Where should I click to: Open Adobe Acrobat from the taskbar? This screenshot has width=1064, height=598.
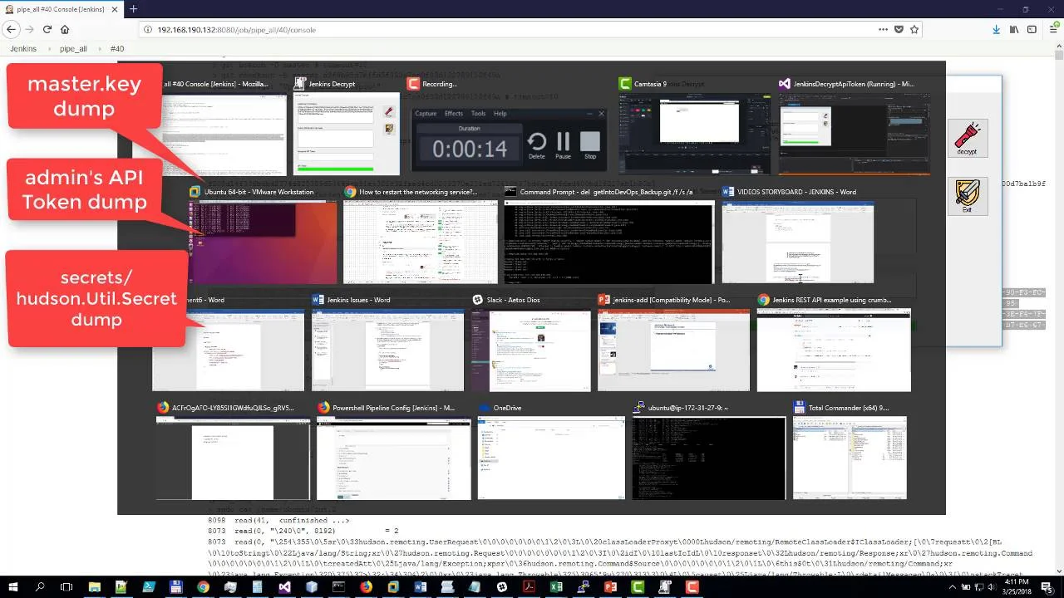point(529,586)
